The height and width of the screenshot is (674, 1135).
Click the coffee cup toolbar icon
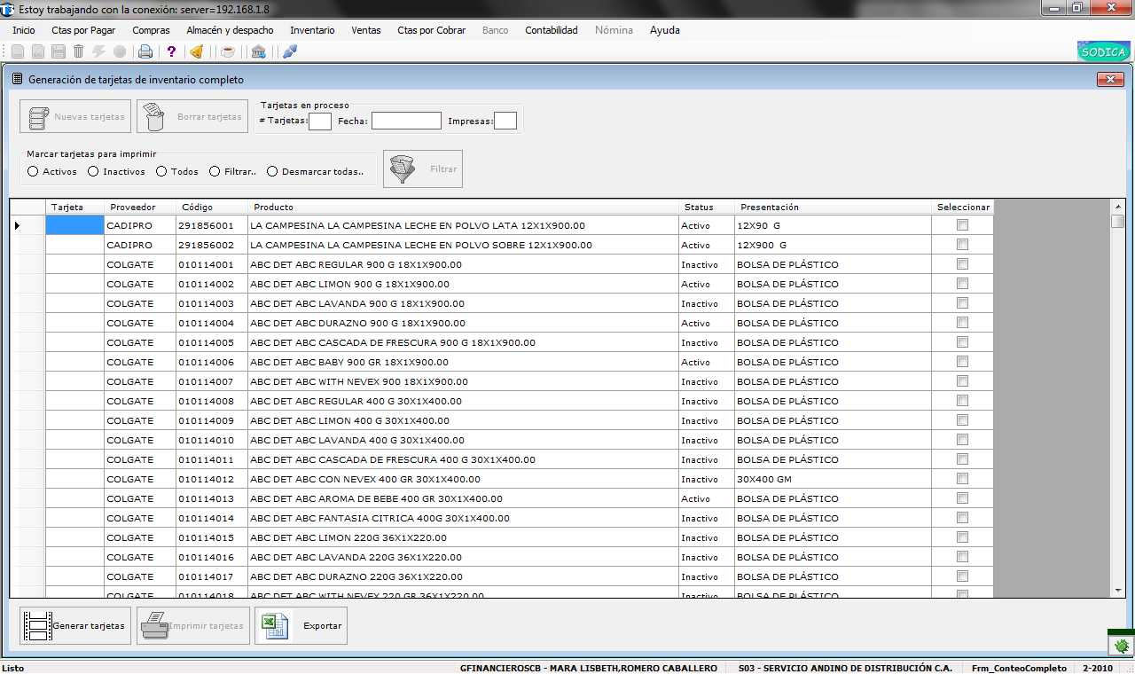(228, 51)
